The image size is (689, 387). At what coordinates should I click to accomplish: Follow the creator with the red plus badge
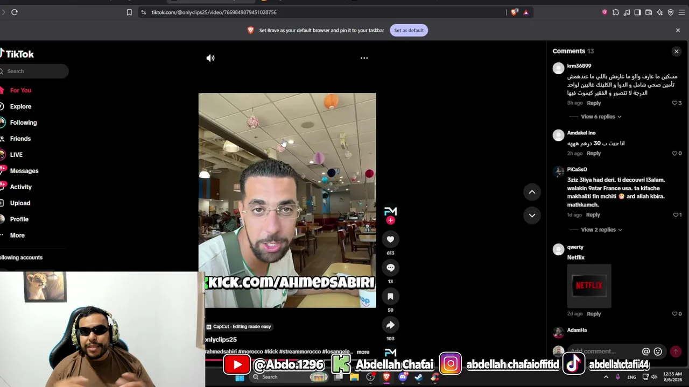(390, 220)
